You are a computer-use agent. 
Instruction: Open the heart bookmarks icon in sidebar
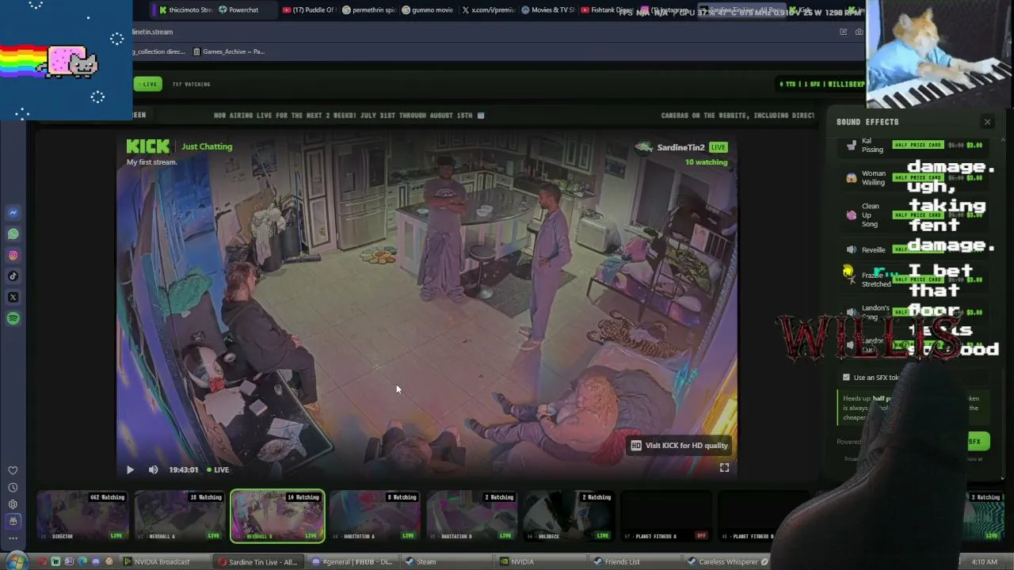tap(13, 470)
